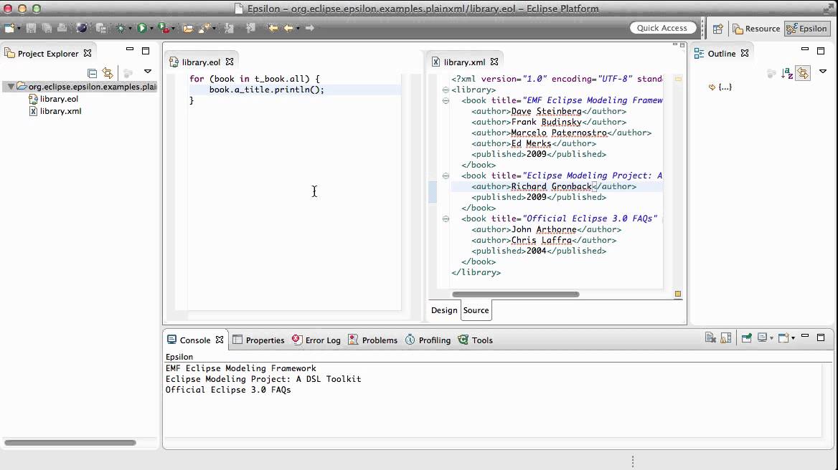Close the library.eol editor tab
This screenshot has height=470, width=838.
[x=230, y=62]
